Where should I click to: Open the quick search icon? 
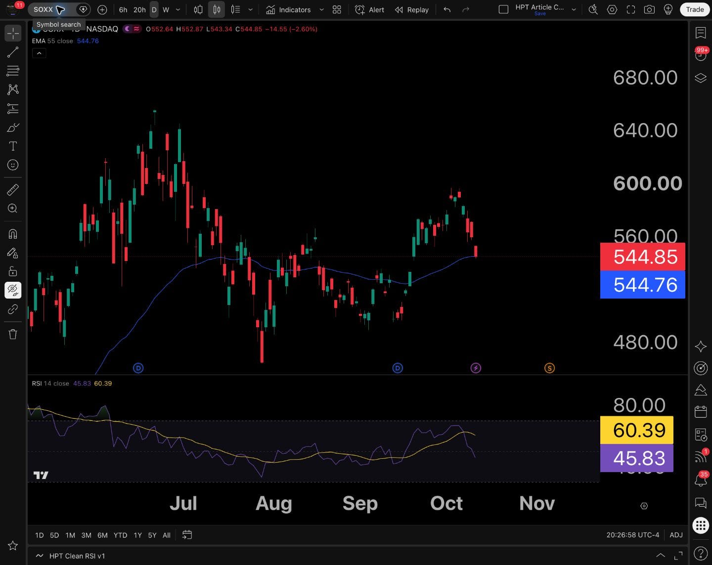(593, 9)
